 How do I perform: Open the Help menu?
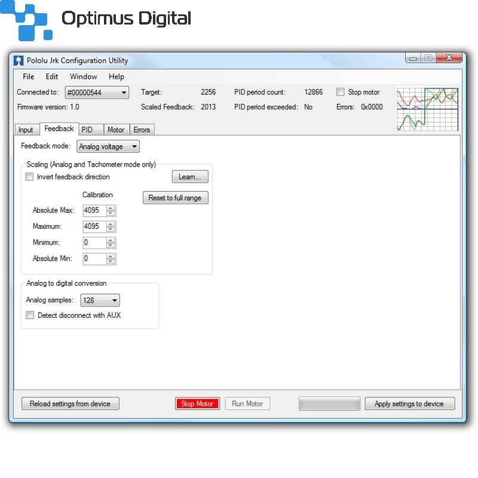point(117,76)
